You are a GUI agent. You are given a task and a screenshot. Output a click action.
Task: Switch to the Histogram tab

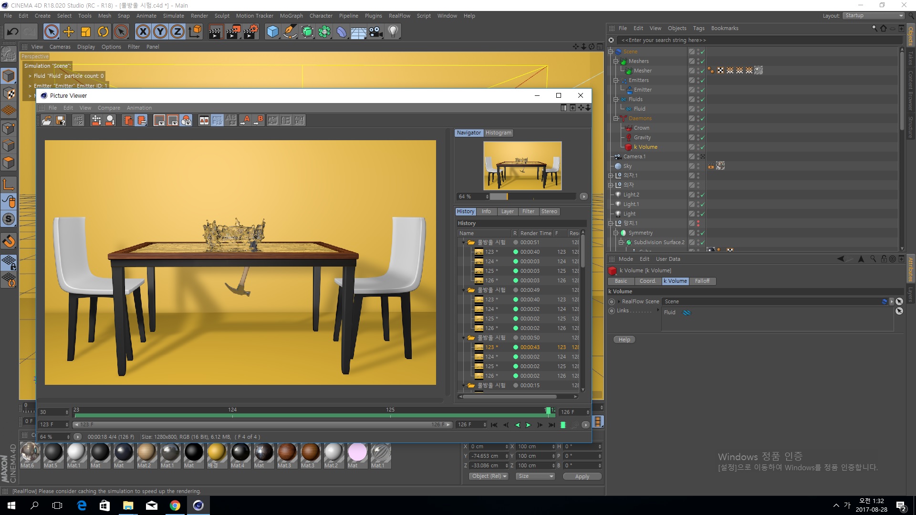[x=498, y=133]
